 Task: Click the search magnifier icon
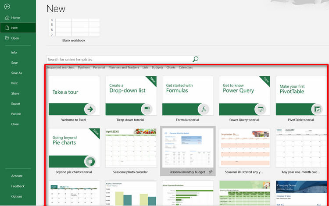195,59
